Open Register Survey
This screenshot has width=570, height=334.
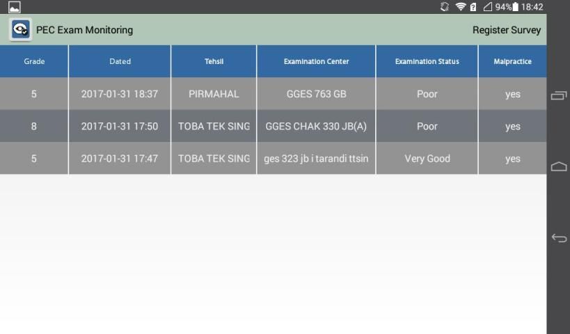pos(506,30)
